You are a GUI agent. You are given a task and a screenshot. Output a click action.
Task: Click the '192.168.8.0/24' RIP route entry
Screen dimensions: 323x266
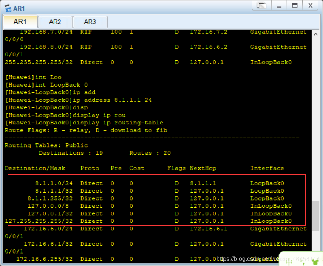(x=46, y=47)
